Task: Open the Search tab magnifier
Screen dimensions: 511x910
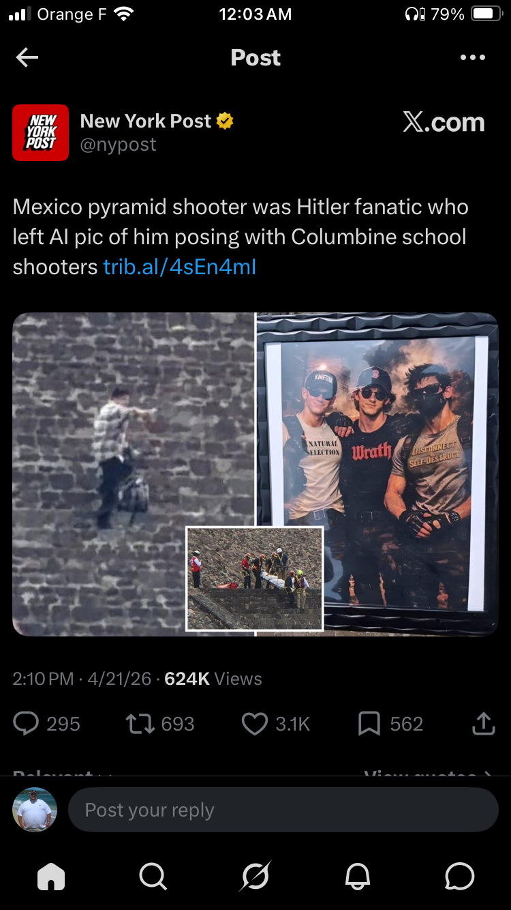Action: 153,876
